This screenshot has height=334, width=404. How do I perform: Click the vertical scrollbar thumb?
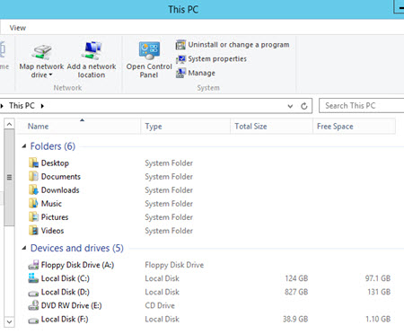[10, 177]
